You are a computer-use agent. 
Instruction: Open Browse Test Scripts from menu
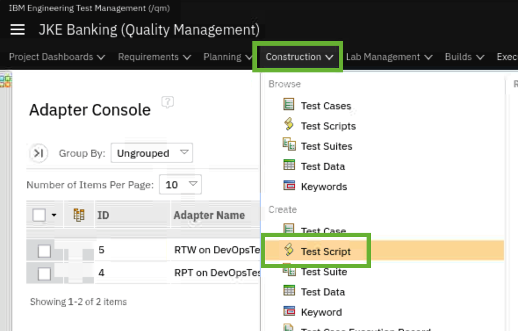pos(328,126)
